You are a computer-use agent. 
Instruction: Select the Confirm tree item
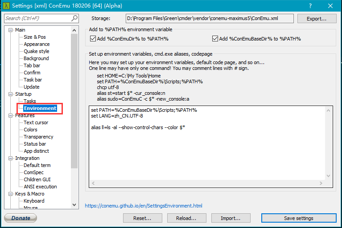coord(32,73)
